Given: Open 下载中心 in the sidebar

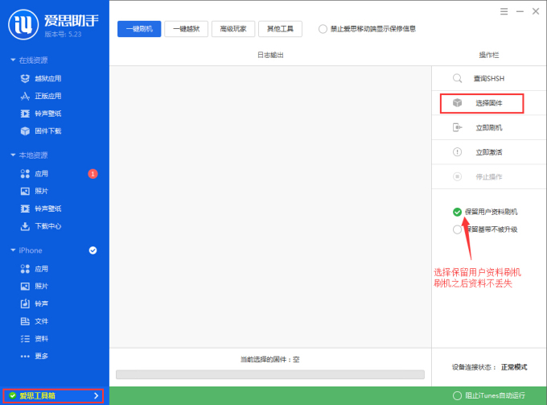Looking at the screenshot, I should pyautogui.click(x=47, y=226).
